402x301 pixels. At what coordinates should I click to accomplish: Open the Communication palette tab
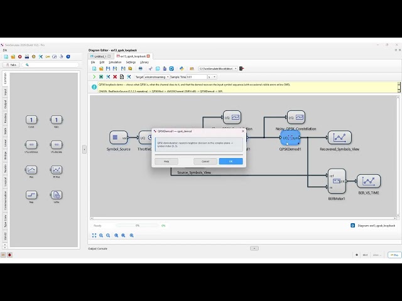point(5,200)
